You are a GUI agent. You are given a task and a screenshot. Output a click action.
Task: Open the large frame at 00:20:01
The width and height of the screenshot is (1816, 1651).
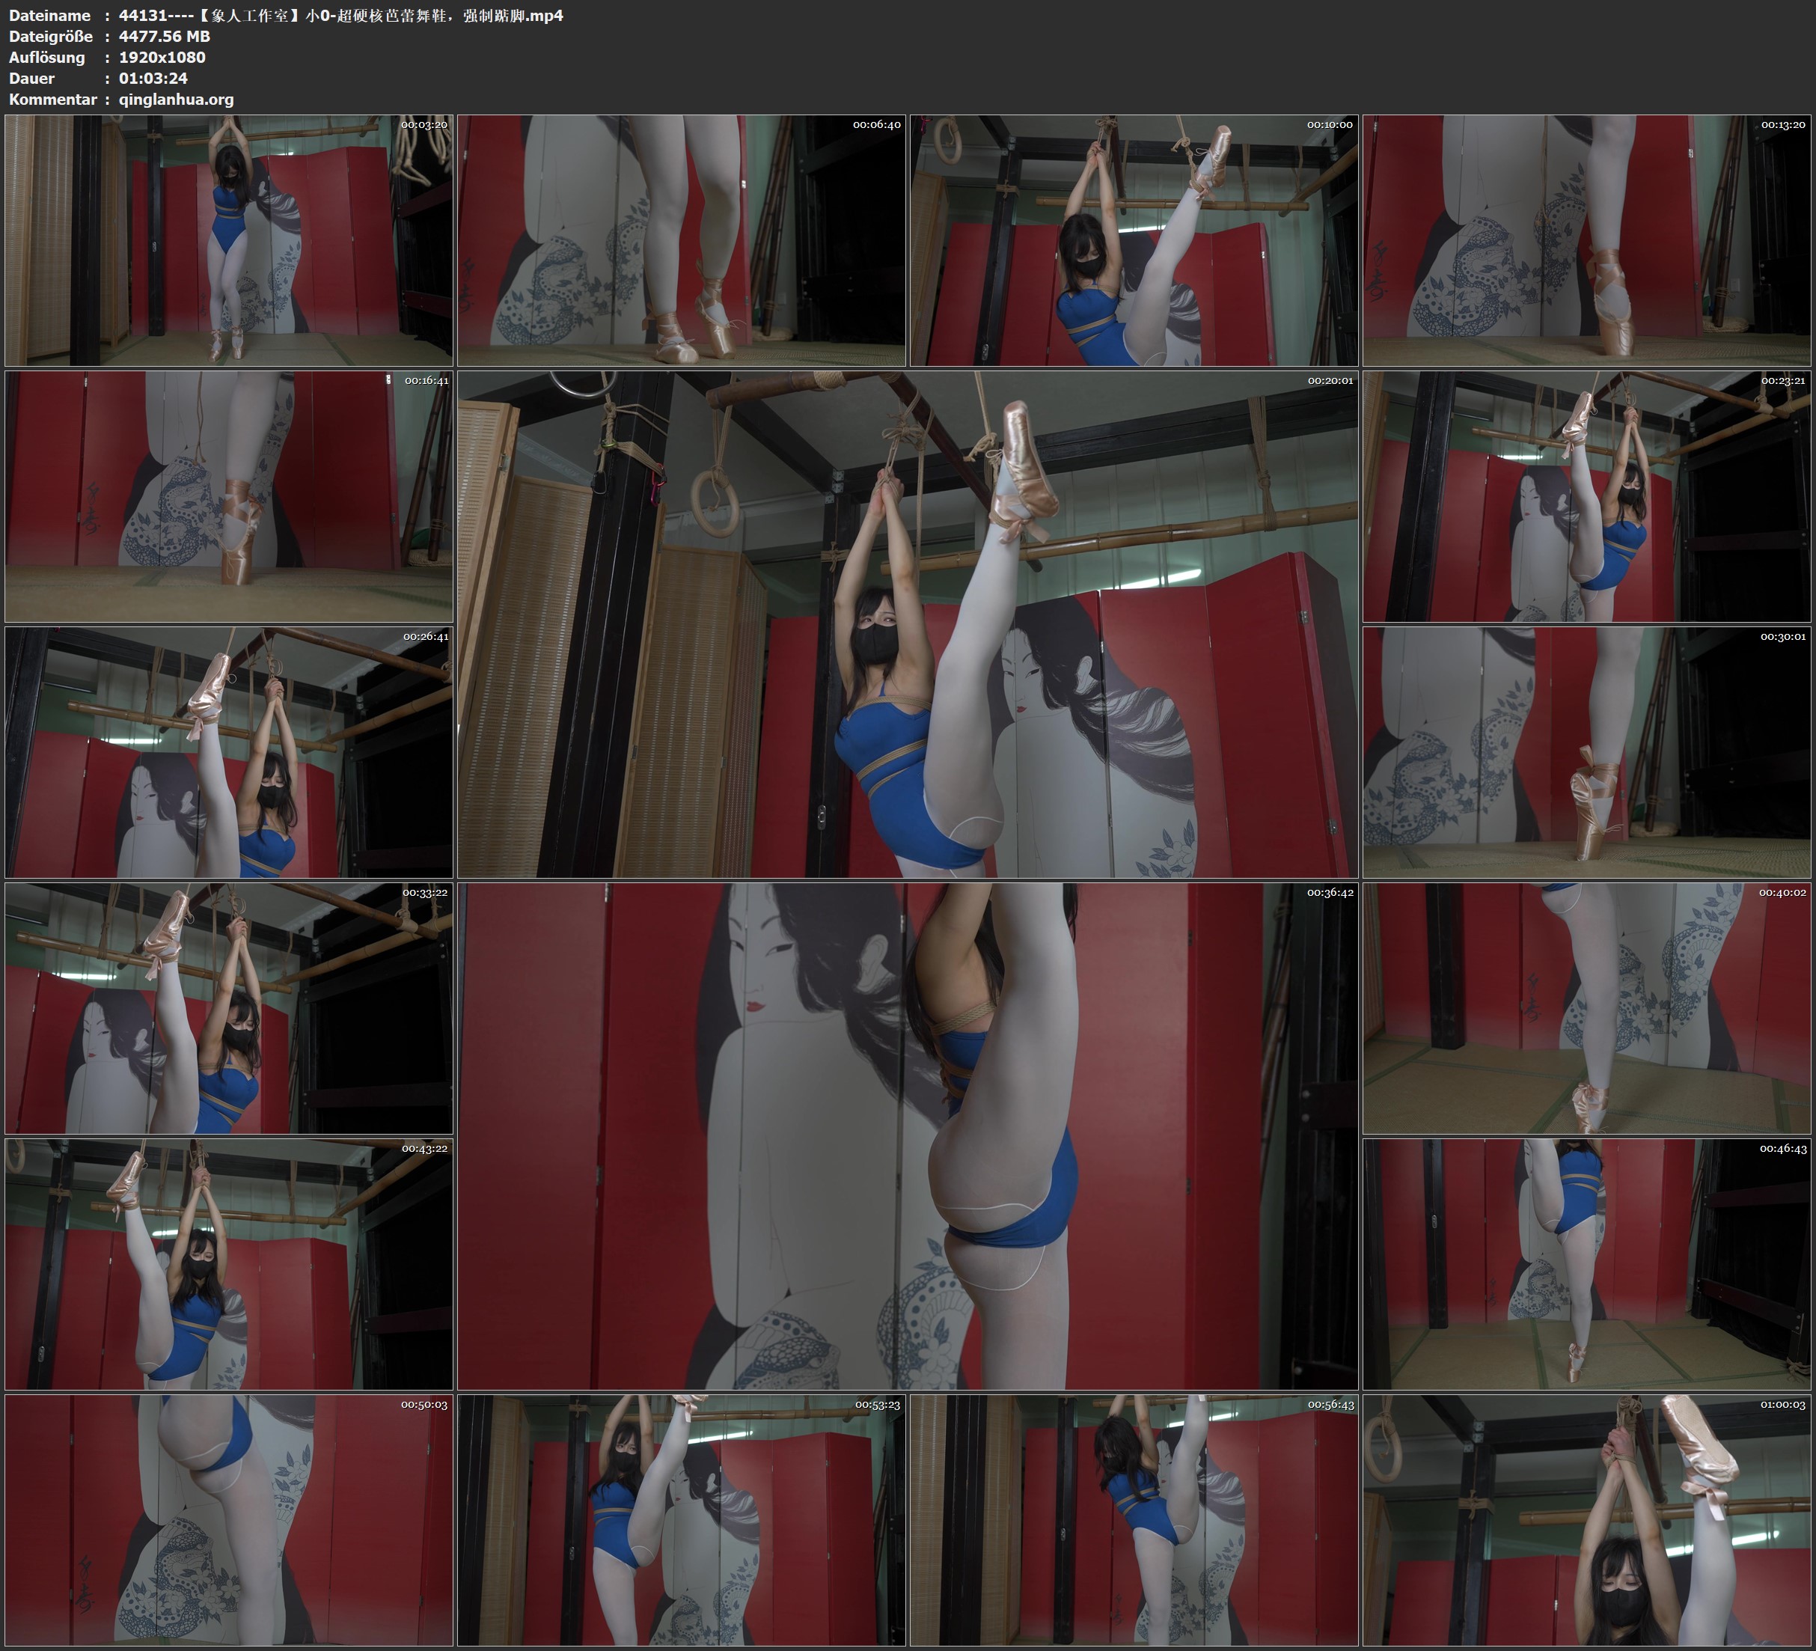pyautogui.click(x=907, y=623)
